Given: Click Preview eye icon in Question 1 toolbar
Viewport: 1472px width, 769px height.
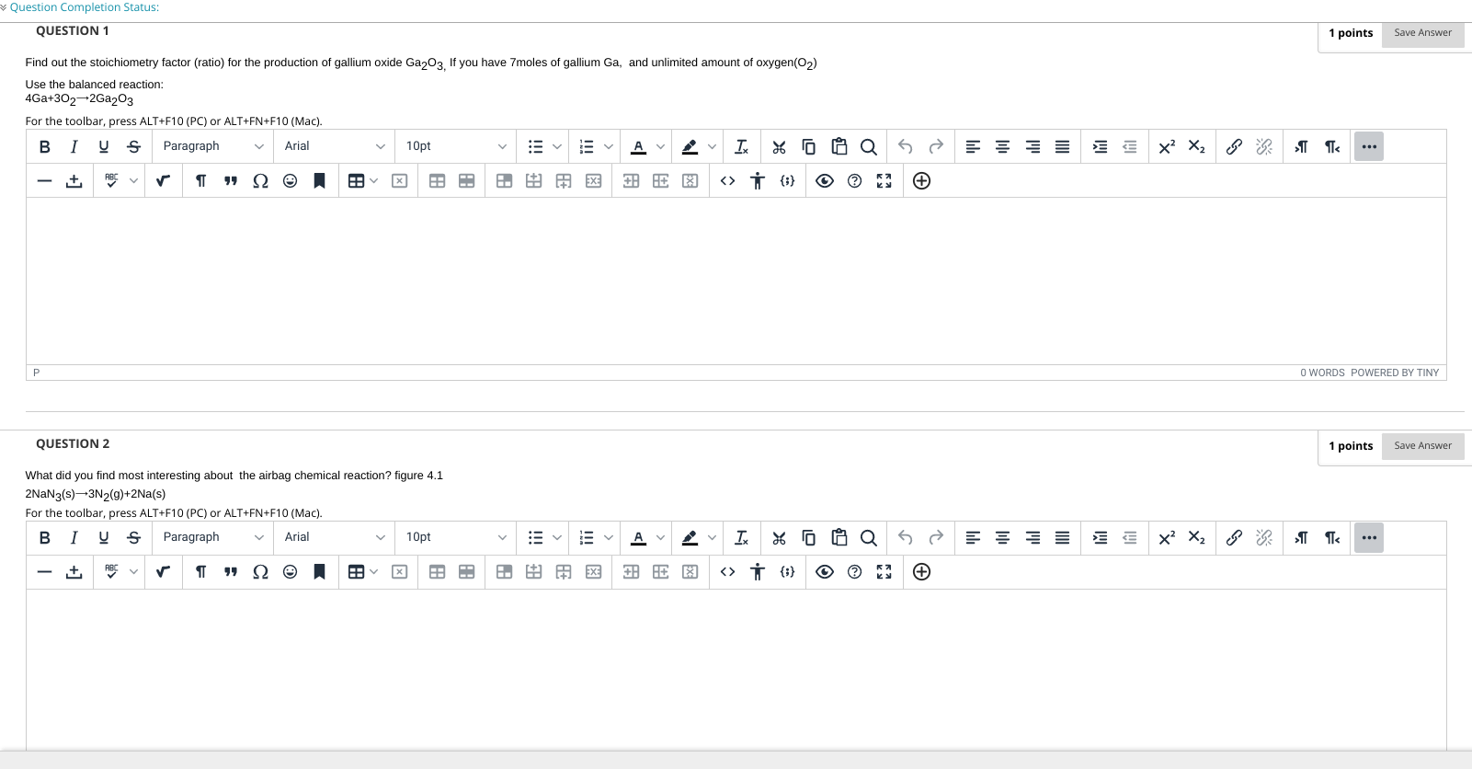Looking at the screenshot, I should click(x=825, y=181).
